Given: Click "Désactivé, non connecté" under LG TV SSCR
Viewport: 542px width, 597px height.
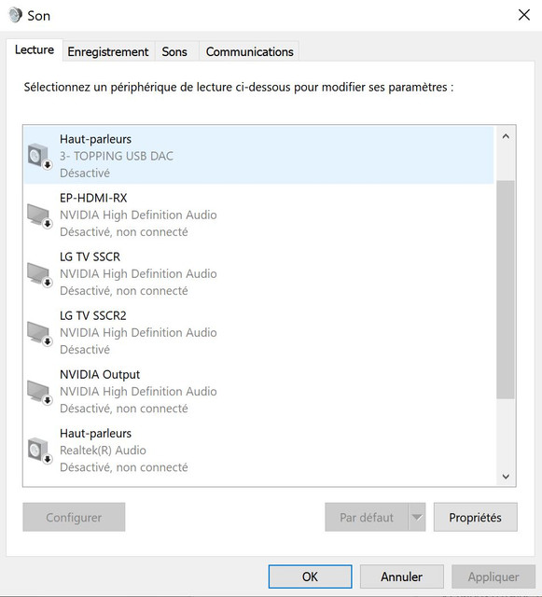Looking at the screenshot, I should click(124, 291).
